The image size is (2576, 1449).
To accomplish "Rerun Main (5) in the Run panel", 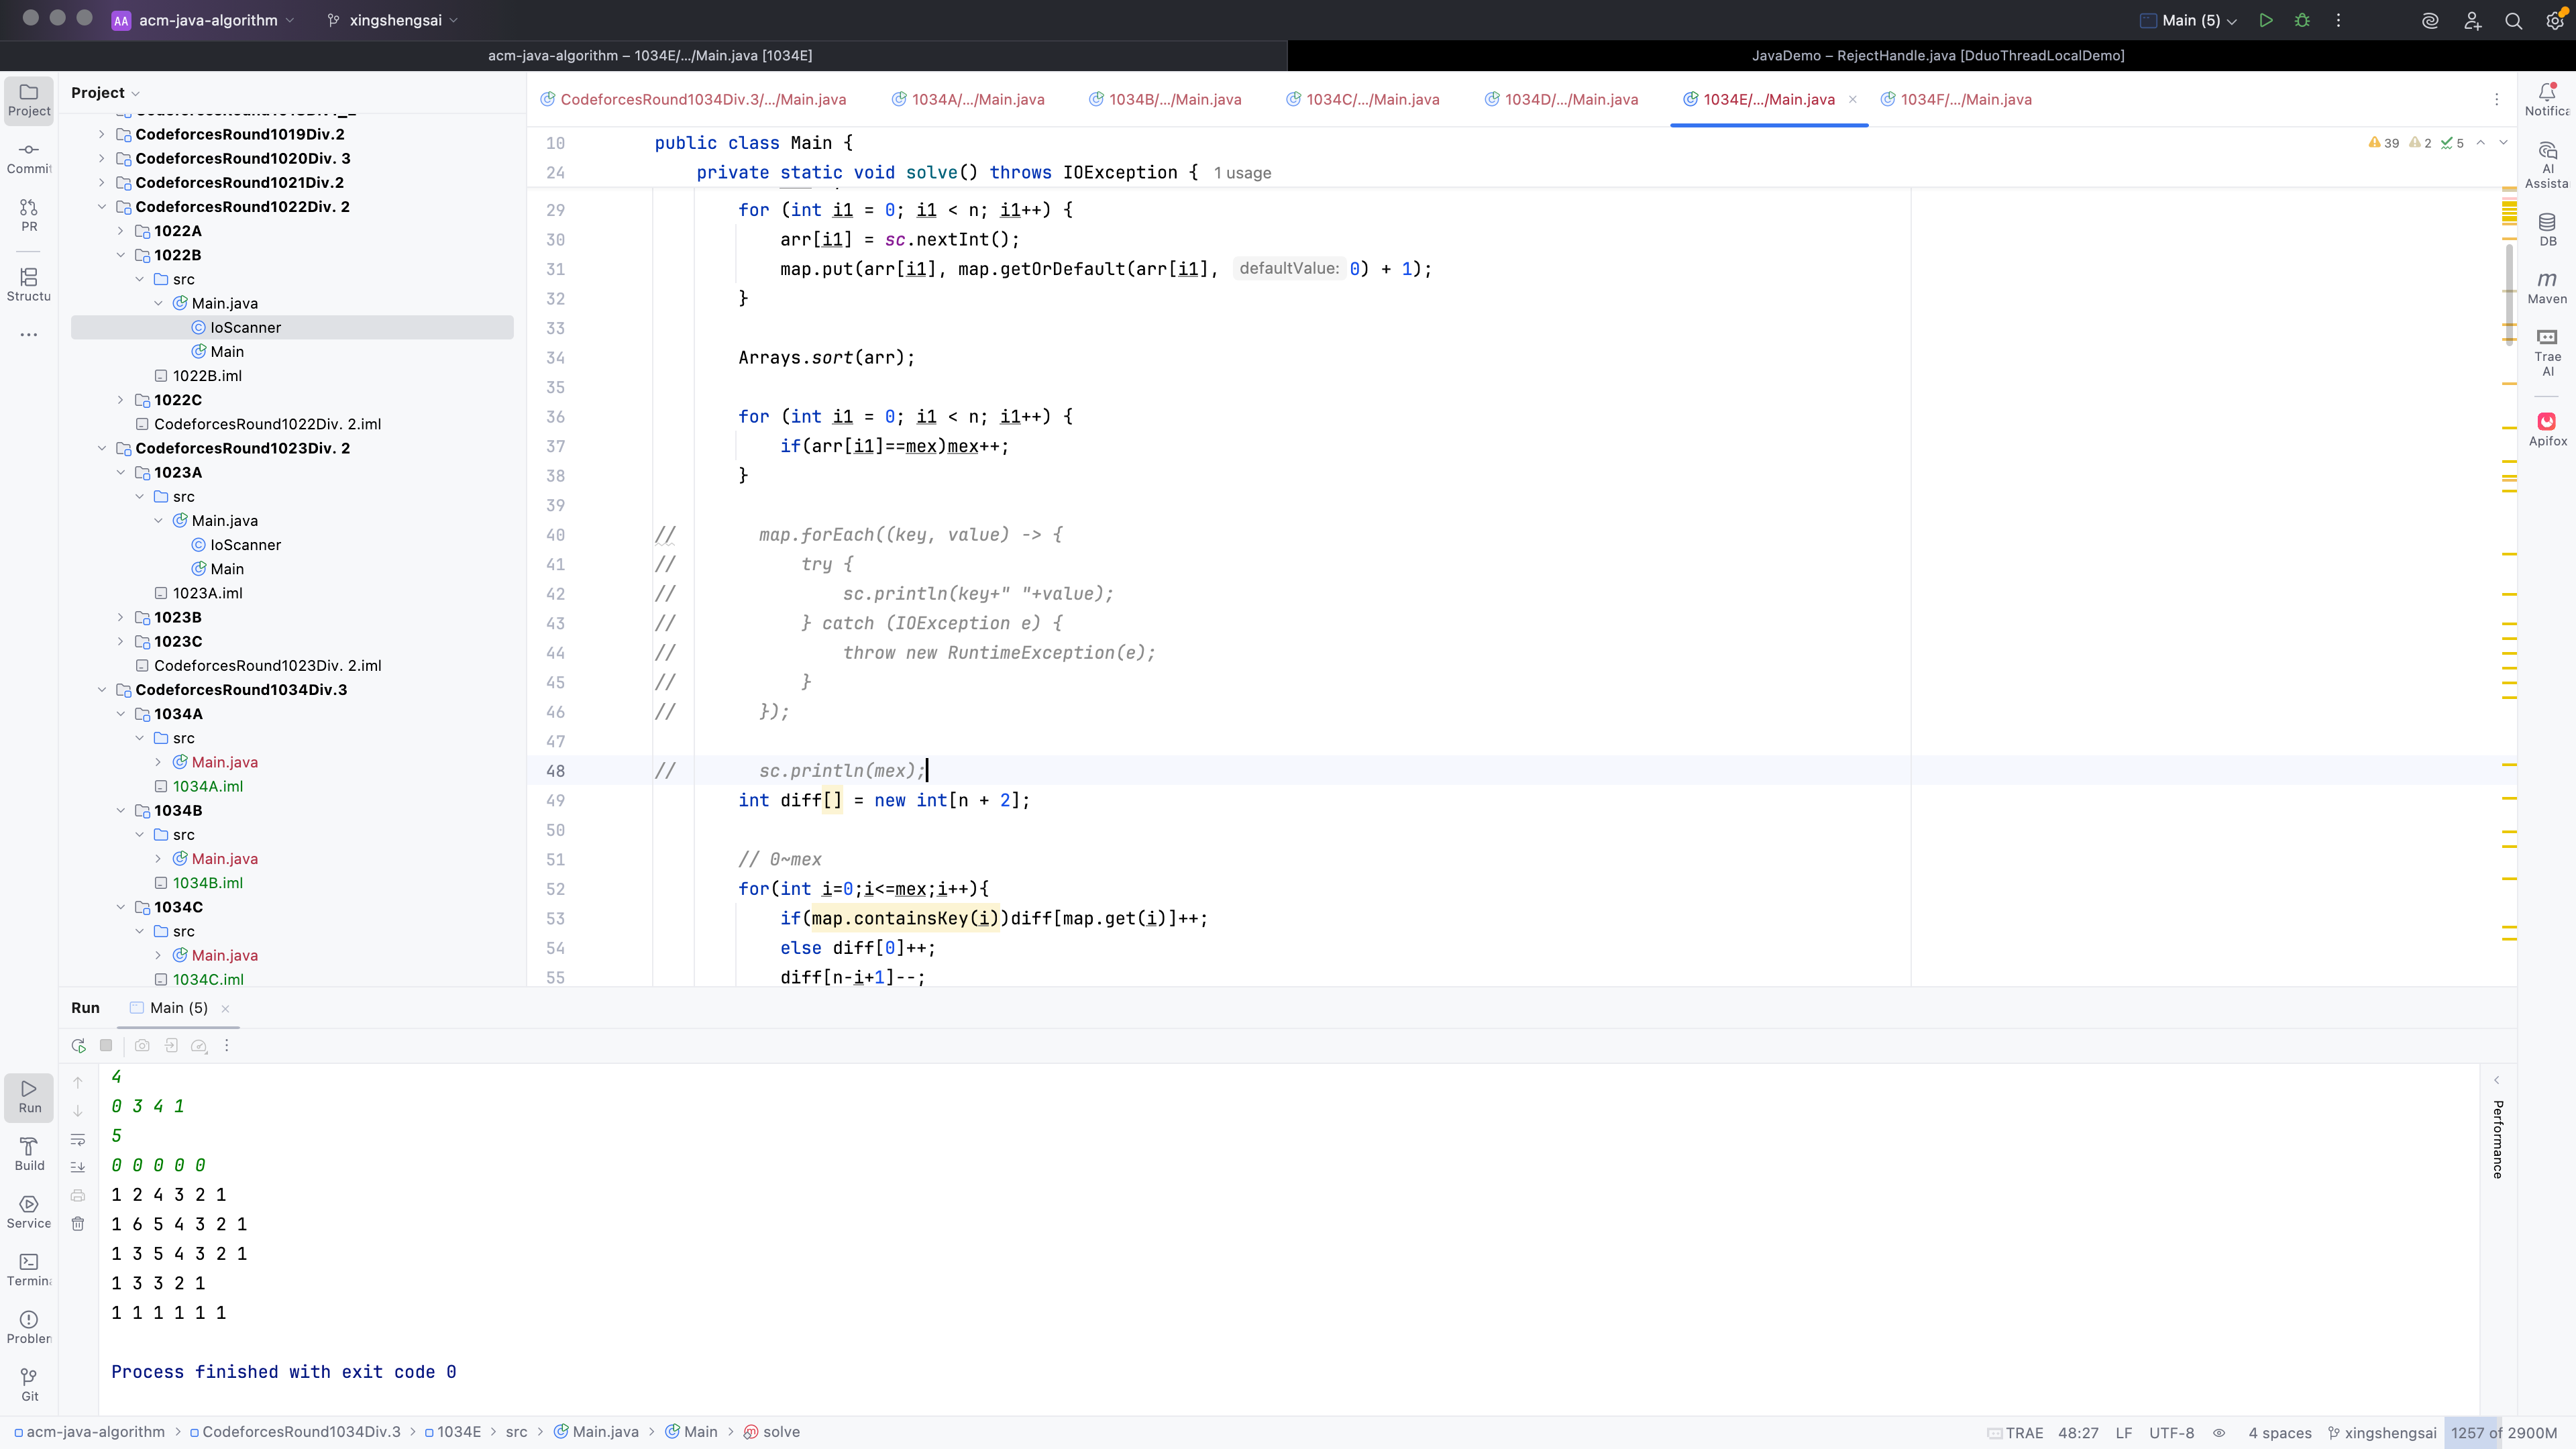I will pos(78,1046).
